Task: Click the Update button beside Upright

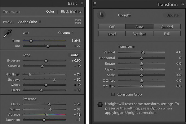Action: click(x=172, y=15)
